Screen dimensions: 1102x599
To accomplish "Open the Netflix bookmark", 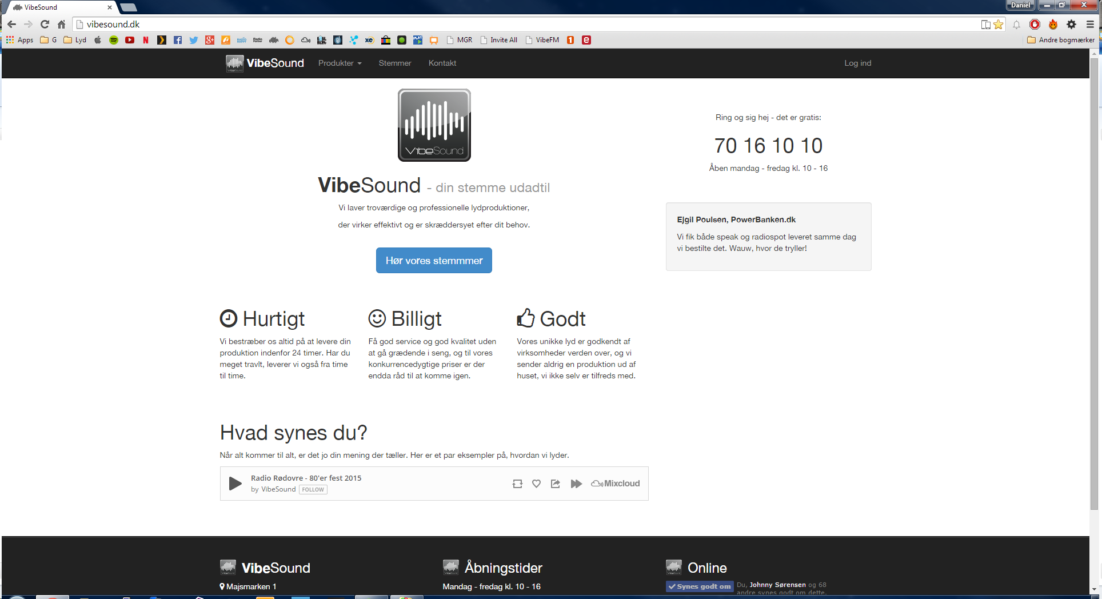I will 146,40.
